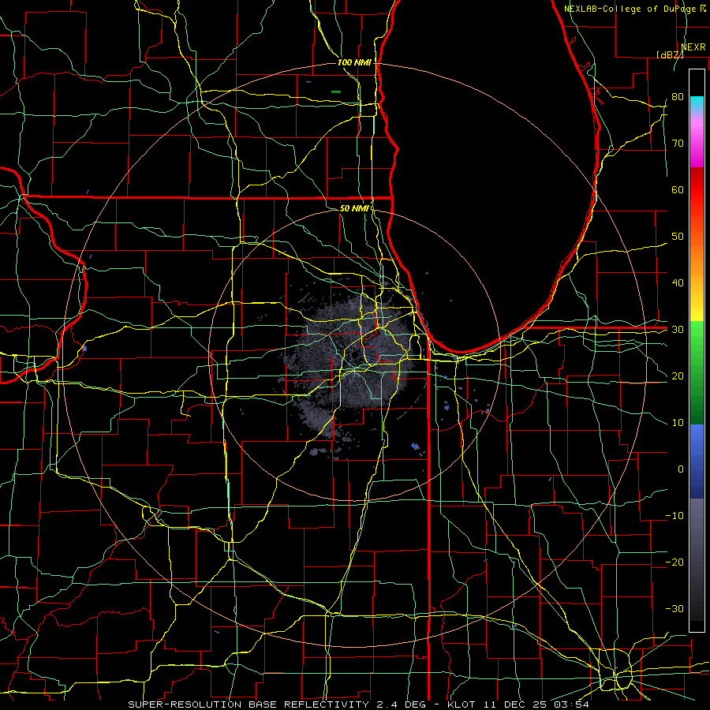This screenshot has width=710, height=710.
Task: Click the "50 NMI" range ring label
Action: (354, 208)
